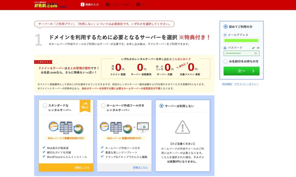The image size is (296, 177).
Task: Click the lock icon beside パスワード
Action: coord(225,48)
